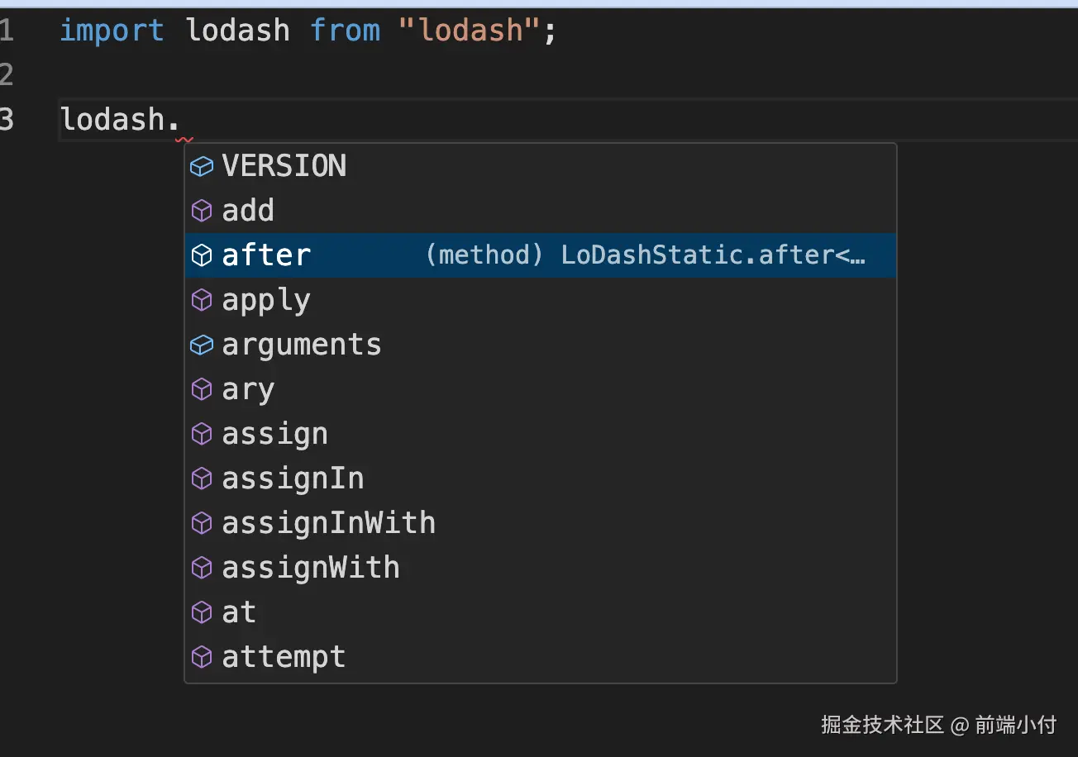The image size is (1078, 757).
Task: Select the assignIn suggestion
Action: (x=293, y=479)
